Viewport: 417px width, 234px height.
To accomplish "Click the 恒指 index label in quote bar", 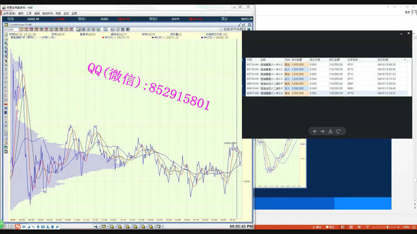I will pyautogui.click(x=9, y=19).
